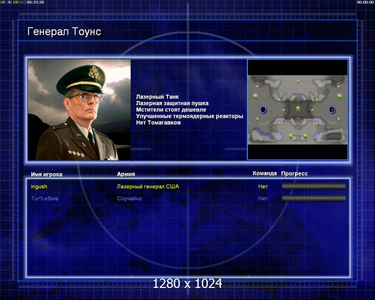Click the "Генерал Тоунс" title text
Image resolution: width=375 pixels, height=300 pixels.
point(64,31)
